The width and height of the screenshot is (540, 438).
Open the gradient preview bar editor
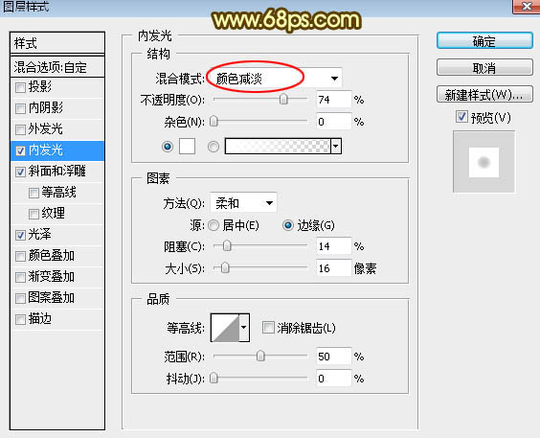coord(278,147)
